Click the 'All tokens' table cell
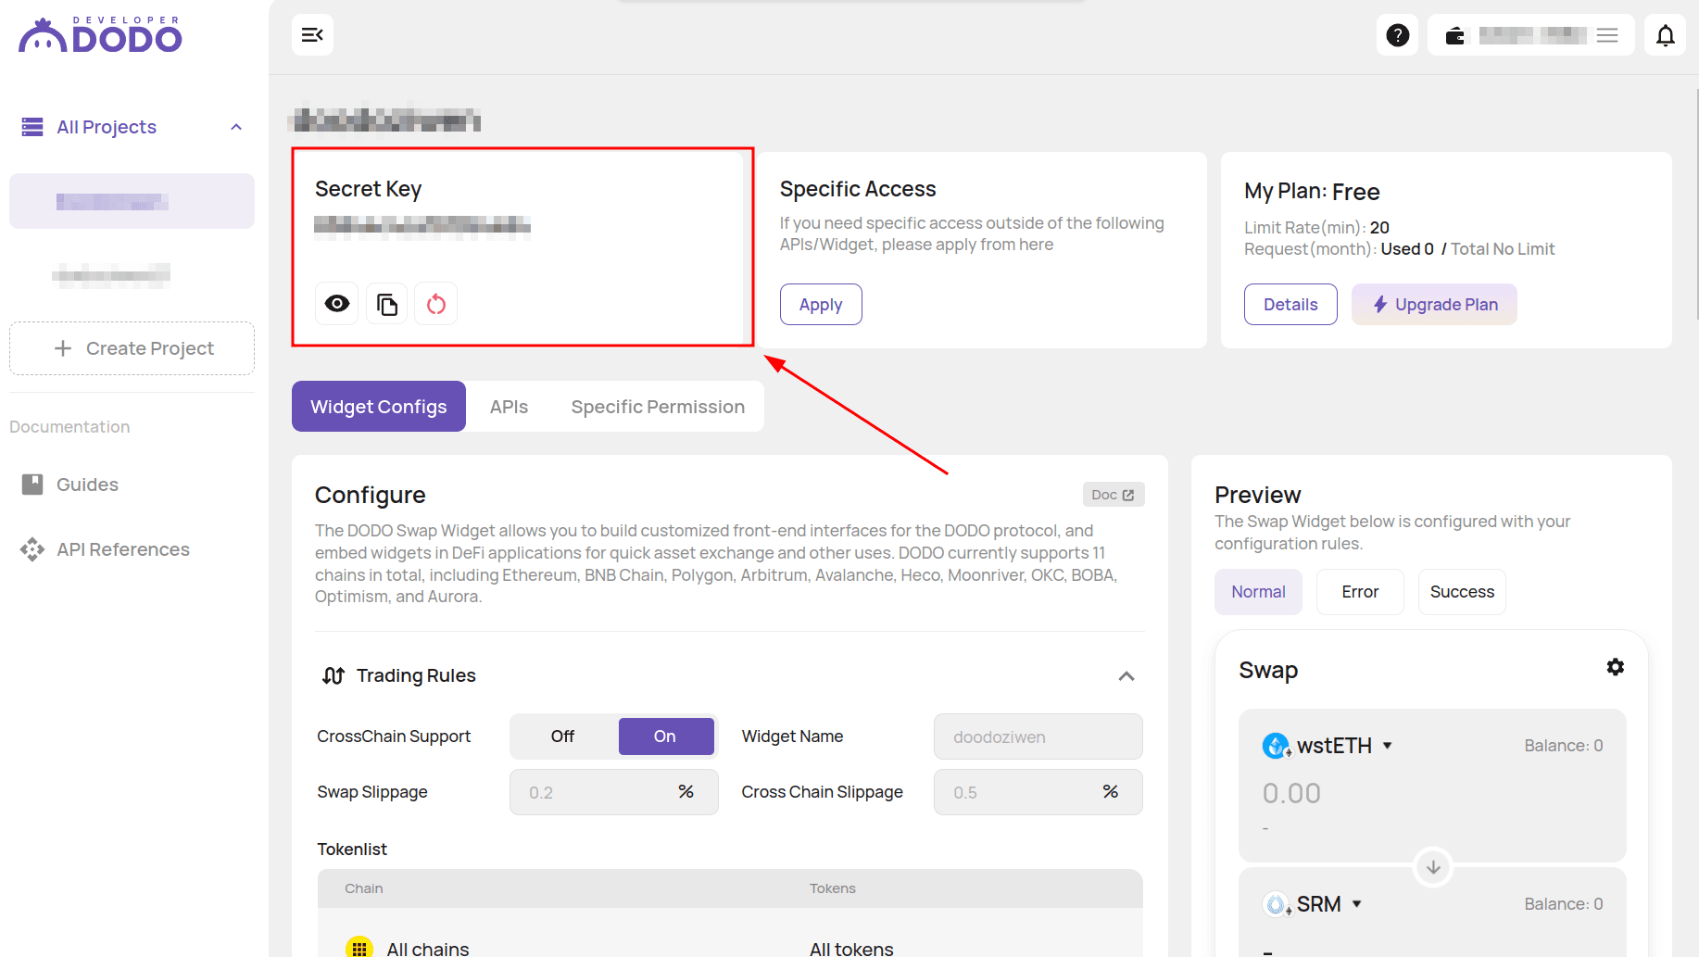The image size is (1699, 957). click(x=851, y=948)
